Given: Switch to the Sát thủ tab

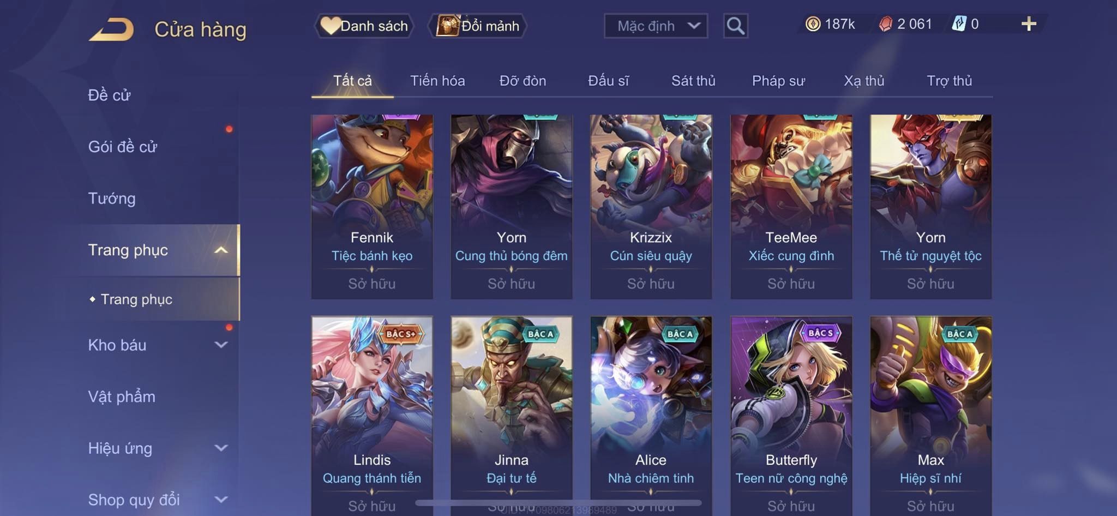Looking at the screenshot, I should coord(693,81).
